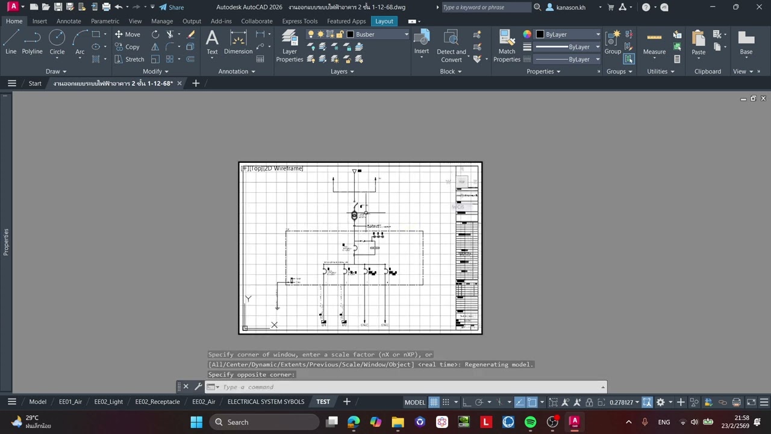Viewport: 771px width, 434px height.
Task: Open the Start tab
Action: click(x=35, y=83)
